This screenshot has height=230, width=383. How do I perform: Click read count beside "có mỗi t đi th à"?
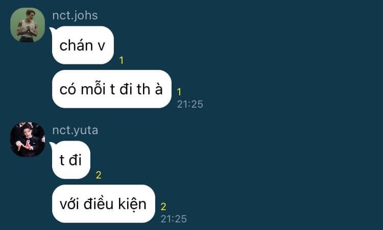coord(179,92)
